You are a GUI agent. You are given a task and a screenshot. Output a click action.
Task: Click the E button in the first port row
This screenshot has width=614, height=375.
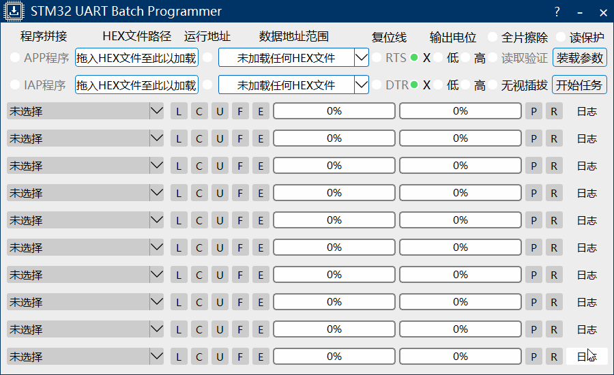point(261,111)
